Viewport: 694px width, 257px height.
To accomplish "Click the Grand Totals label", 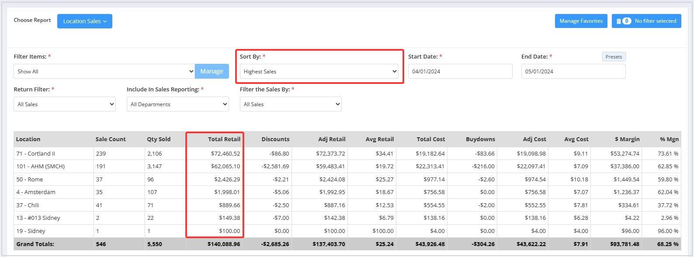I will 35,244.
